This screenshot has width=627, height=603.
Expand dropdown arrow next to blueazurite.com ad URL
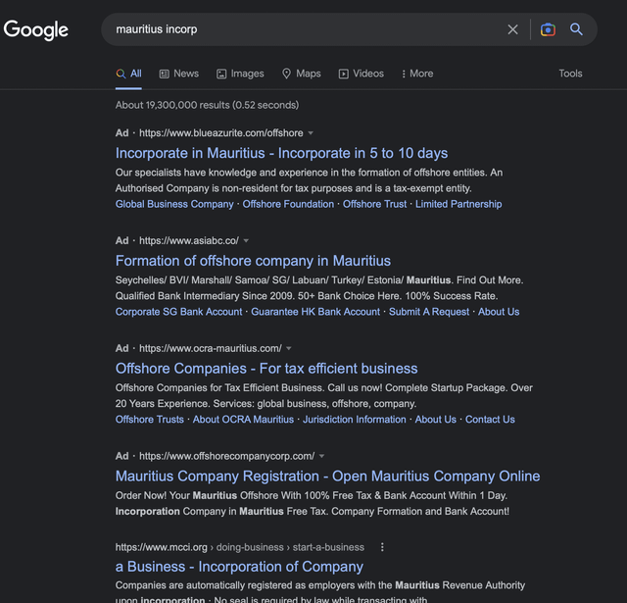[311, 133]
